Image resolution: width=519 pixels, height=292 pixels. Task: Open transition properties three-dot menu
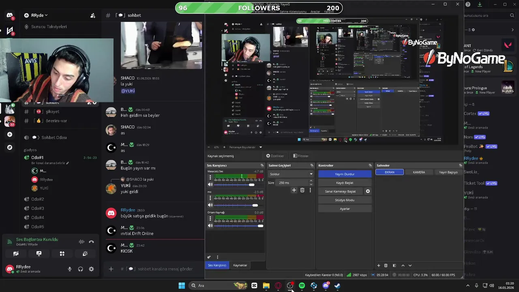(x=310, y=190)
